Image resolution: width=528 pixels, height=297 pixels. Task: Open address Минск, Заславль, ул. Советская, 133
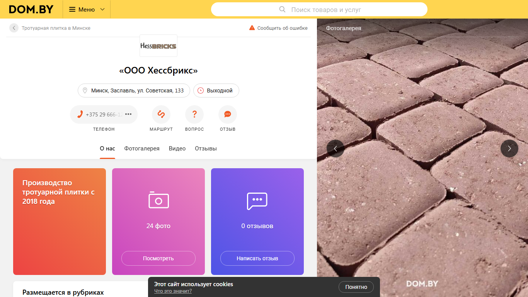click(x=134, y=90)
